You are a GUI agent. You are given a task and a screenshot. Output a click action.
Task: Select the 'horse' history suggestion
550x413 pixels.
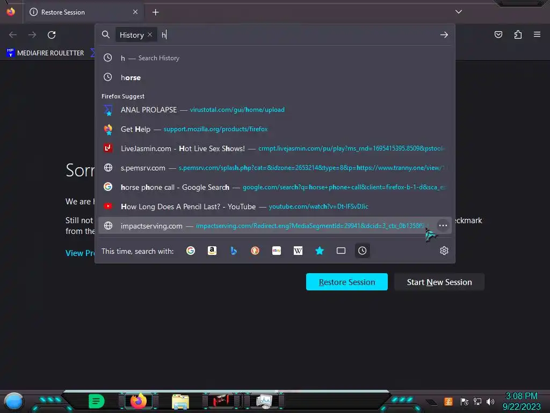(x=275, y=77)
